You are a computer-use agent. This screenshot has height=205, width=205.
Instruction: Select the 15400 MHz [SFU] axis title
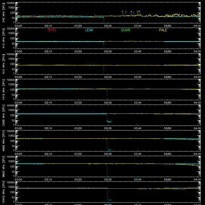tap(4, 192)
